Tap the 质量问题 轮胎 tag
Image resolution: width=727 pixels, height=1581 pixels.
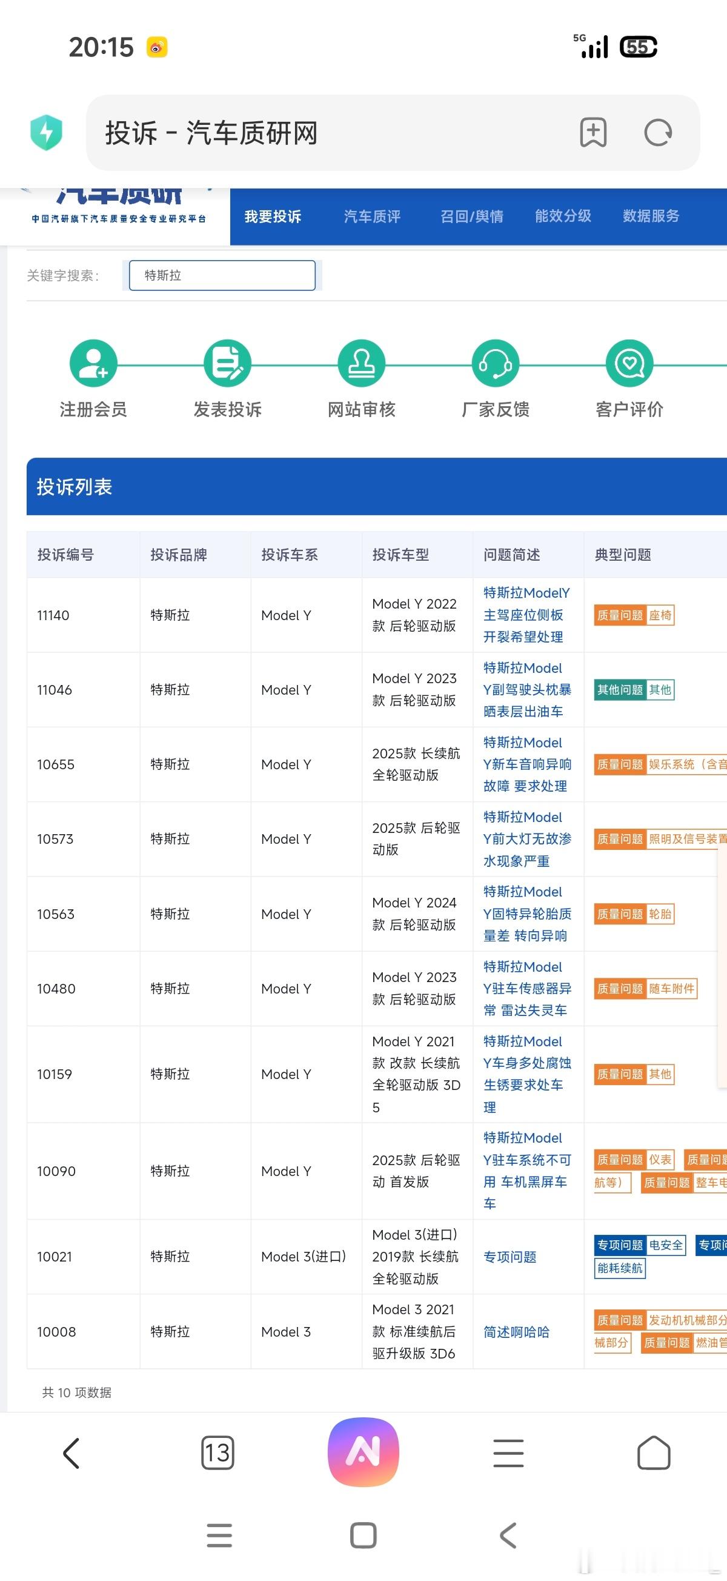tap(634, 914)
